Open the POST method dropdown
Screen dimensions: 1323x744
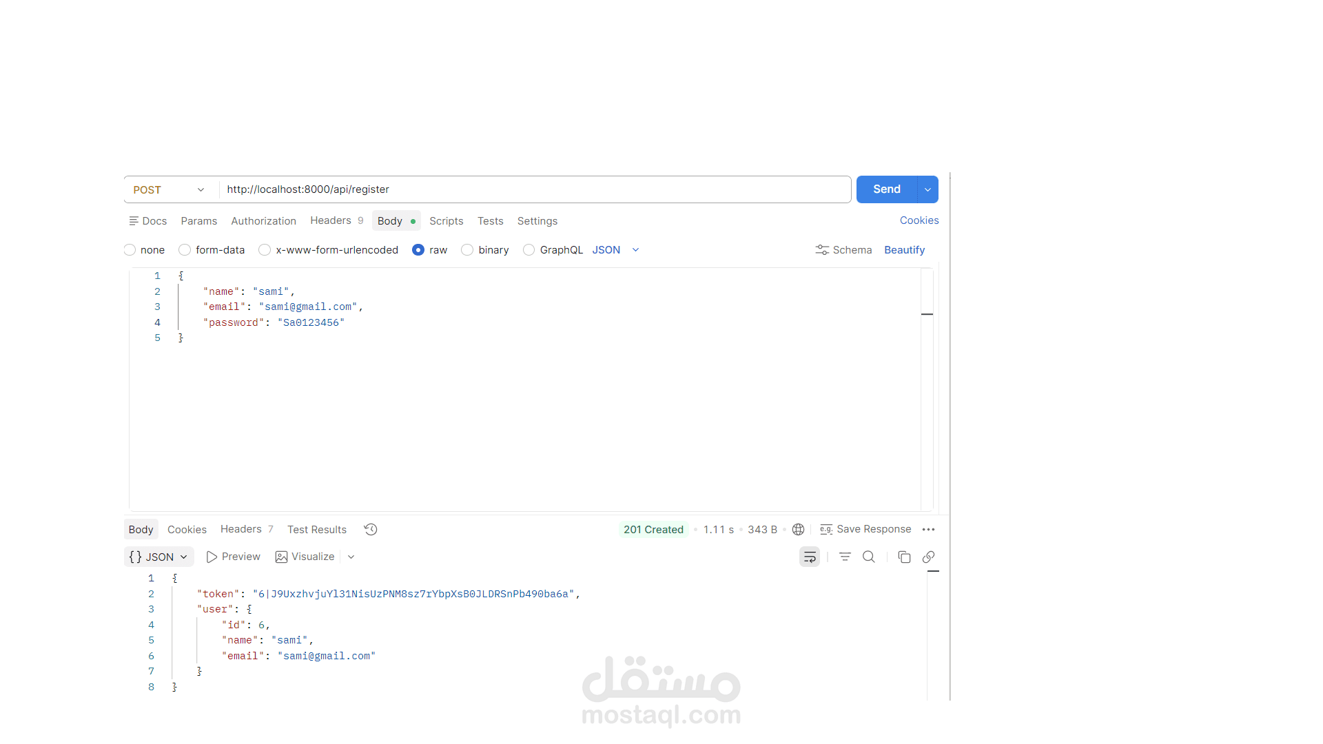[x=200, y=189]
